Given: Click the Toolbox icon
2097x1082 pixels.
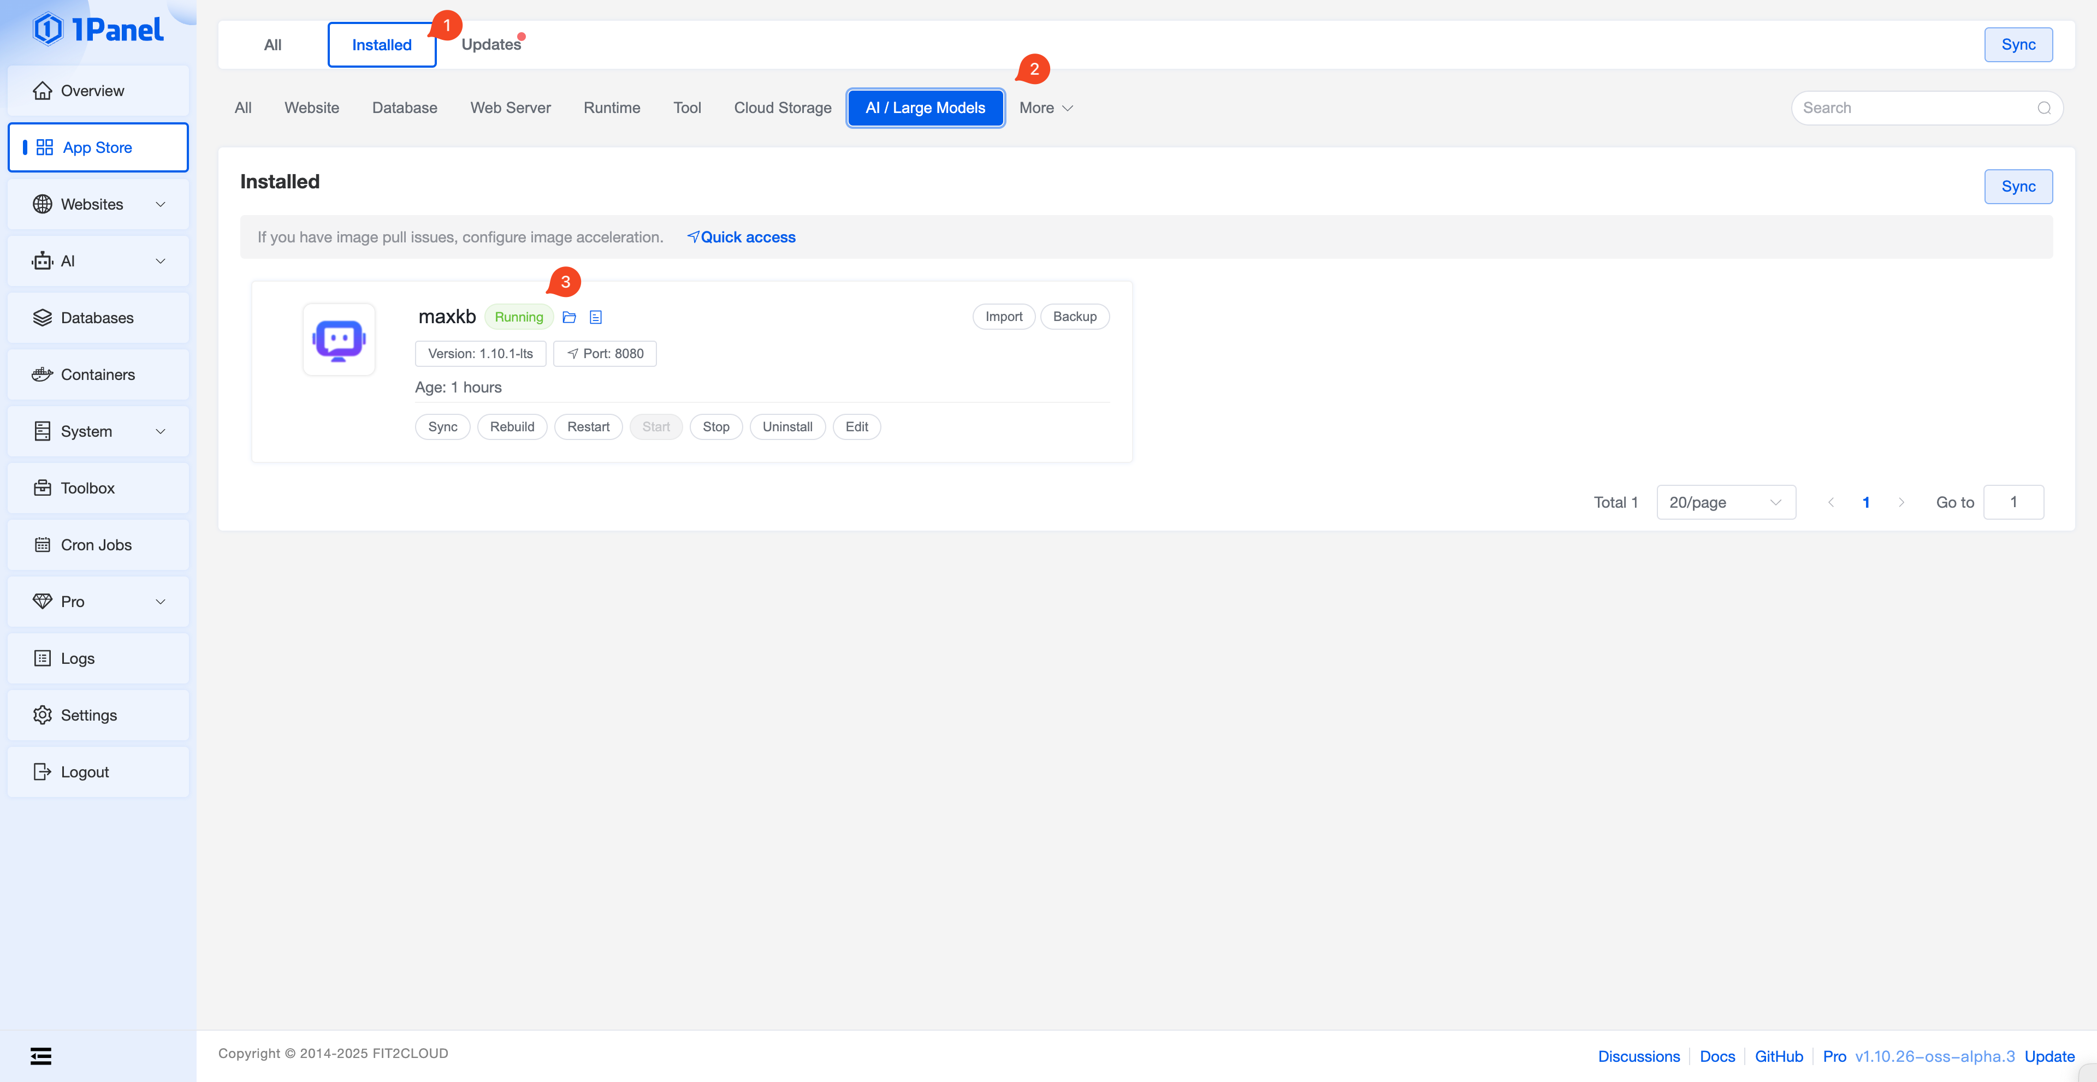Looking at the screenshot, I should pyautogui.click(x=43, y=488).
